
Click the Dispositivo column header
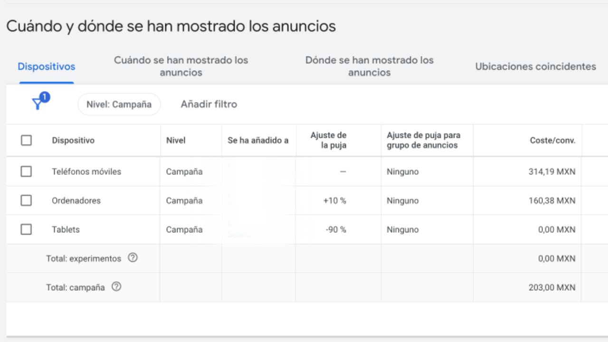click(73, 141)
